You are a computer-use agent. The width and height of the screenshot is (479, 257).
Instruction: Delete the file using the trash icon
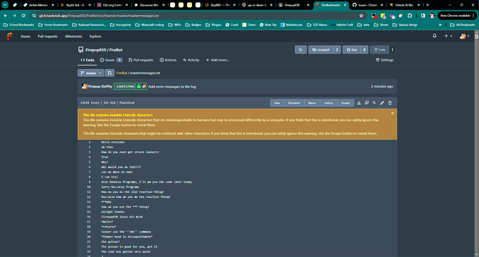click(390, 103)
